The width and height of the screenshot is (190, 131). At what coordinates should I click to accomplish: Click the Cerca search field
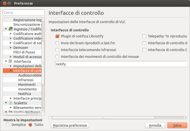[23, 13]
